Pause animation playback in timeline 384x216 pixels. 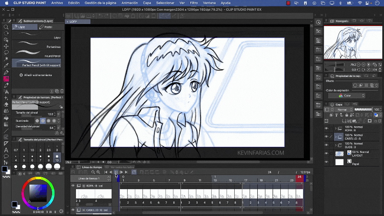[x=116, y=172]
